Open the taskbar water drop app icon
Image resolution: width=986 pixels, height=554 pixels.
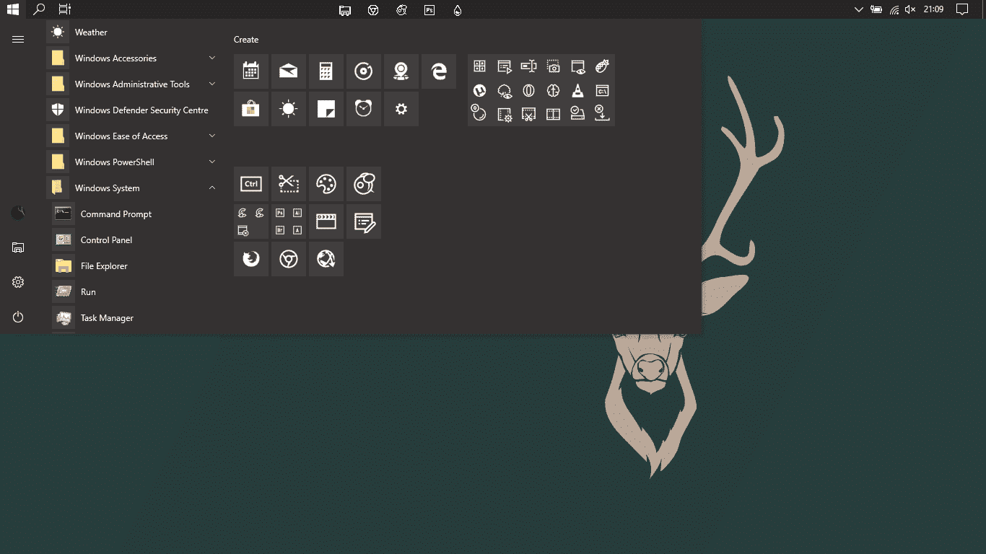click(458, 10)
